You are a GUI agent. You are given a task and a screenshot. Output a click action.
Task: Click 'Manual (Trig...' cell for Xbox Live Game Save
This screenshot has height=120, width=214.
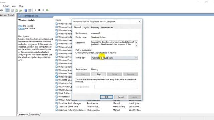click(x=120, y=107)
